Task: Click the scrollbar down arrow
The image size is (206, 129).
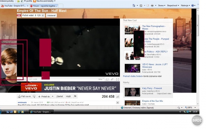Action: click(198, 104)
